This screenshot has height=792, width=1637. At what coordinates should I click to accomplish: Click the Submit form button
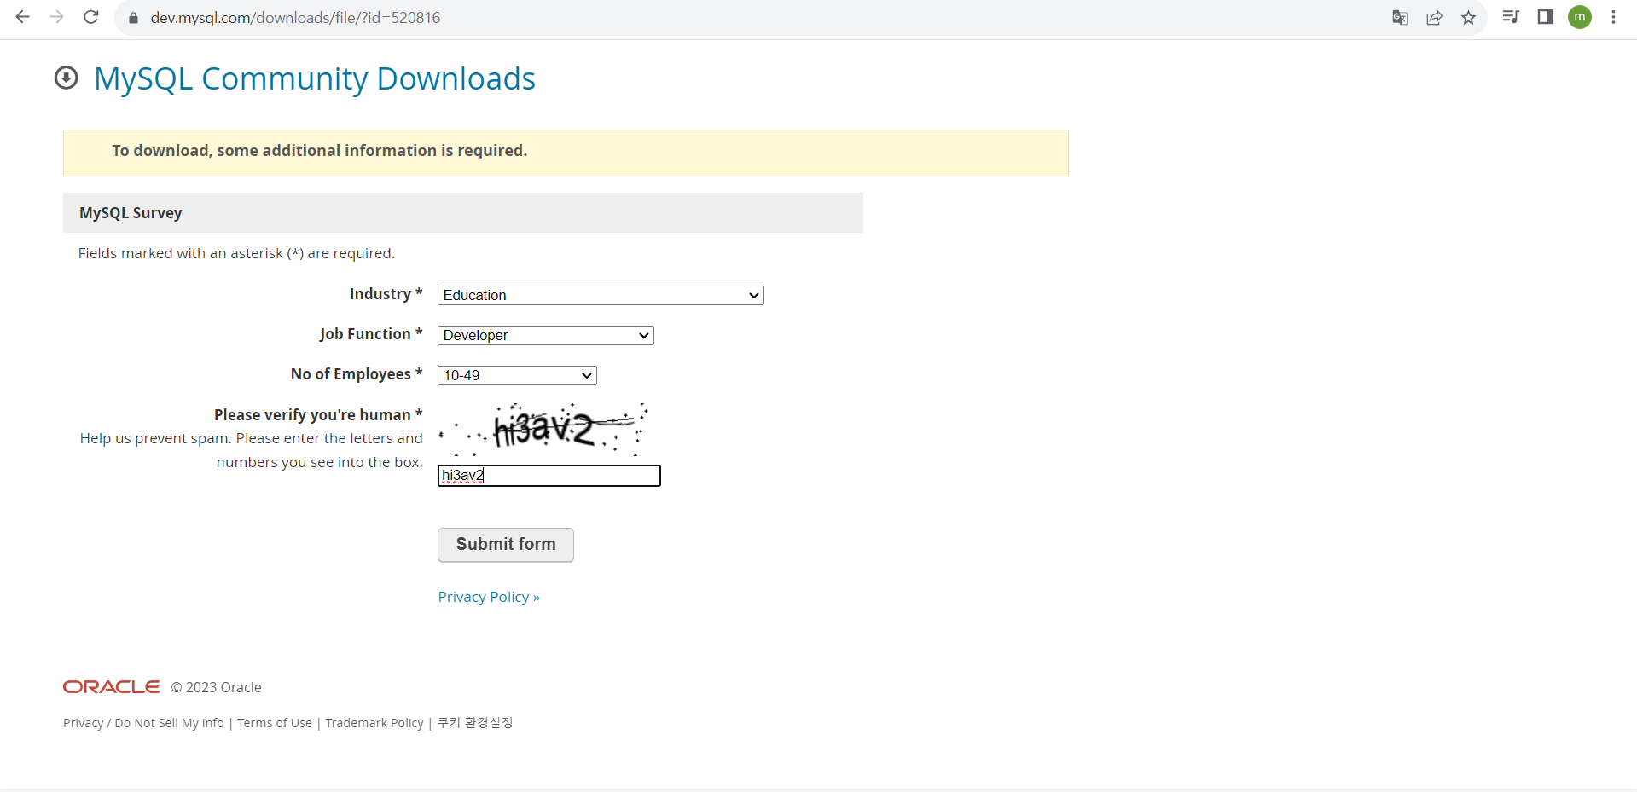pyautogui.click(x=506, y=545)
